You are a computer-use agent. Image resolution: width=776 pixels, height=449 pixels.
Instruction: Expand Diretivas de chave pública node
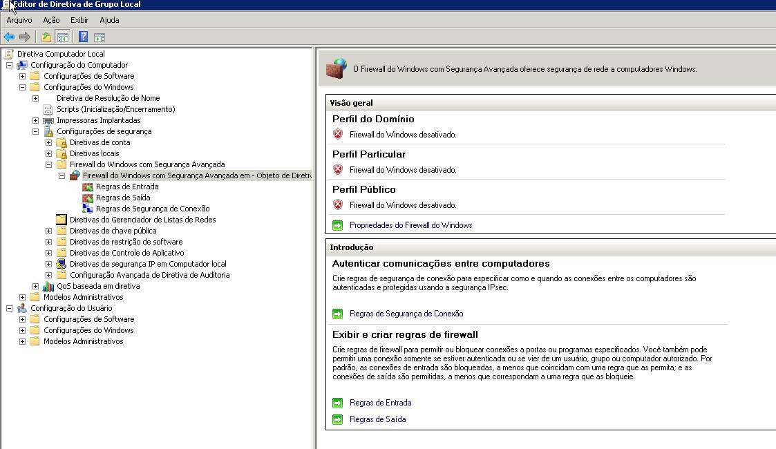click(x=48, y=231)
